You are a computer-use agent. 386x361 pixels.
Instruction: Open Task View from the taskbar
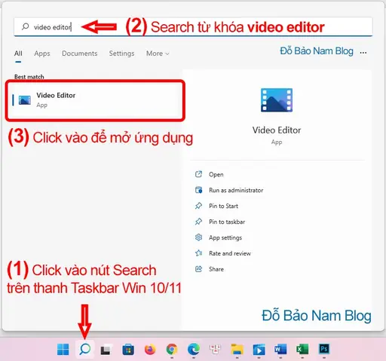click(x=106, y=350)
